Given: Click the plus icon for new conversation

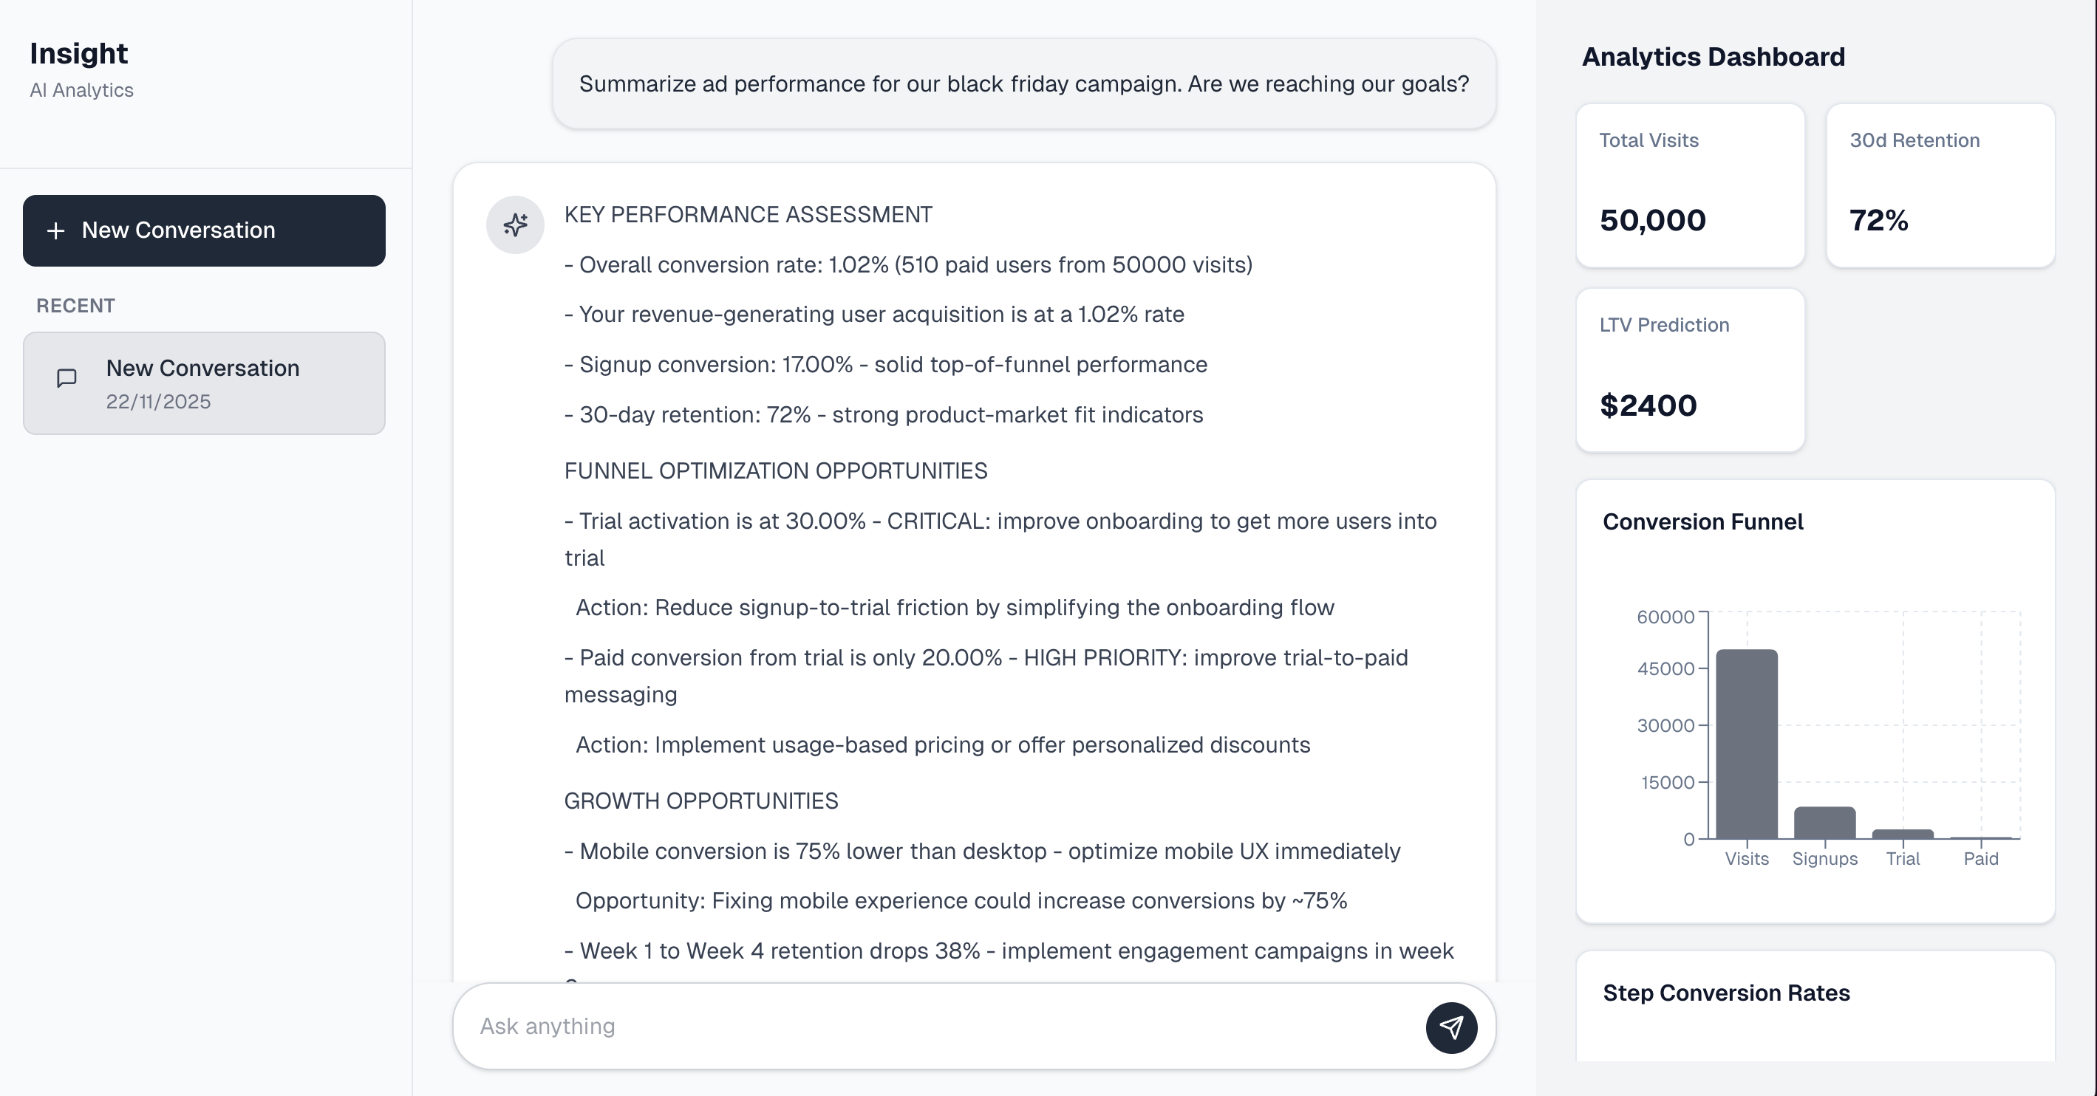Looking at the screenshot, I should 55,231.
